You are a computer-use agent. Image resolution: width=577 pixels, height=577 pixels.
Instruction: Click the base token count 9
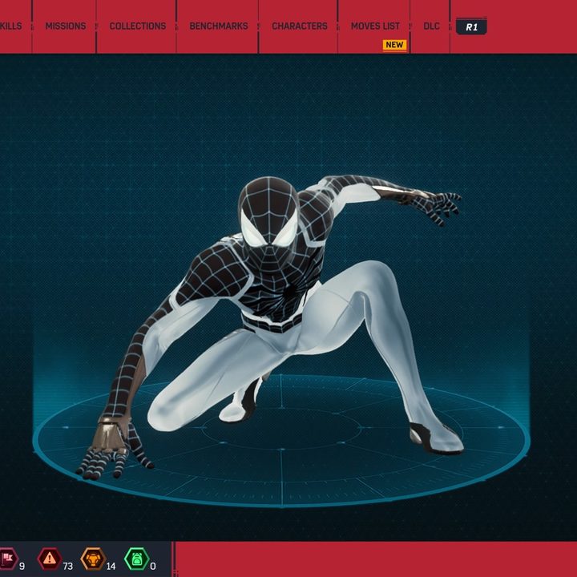pyautogui.click(x=22, y=566)
